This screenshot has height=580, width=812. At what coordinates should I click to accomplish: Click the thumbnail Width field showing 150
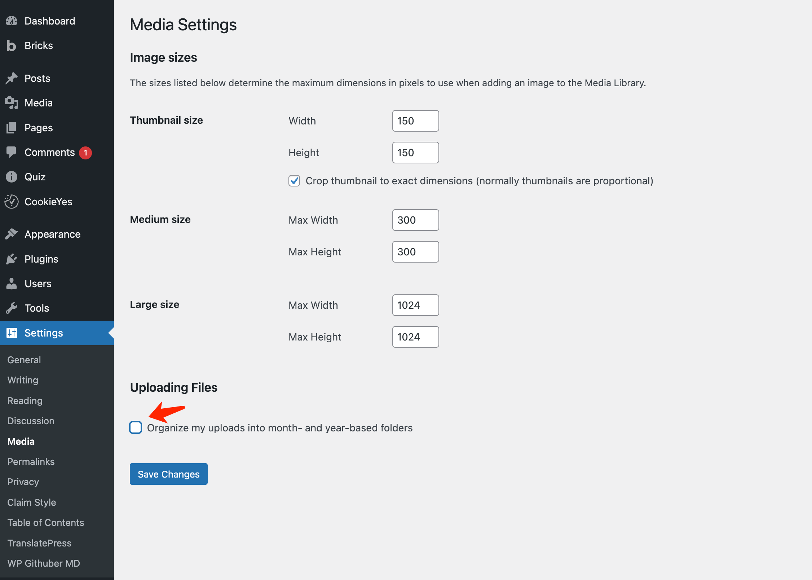[415, 121]
